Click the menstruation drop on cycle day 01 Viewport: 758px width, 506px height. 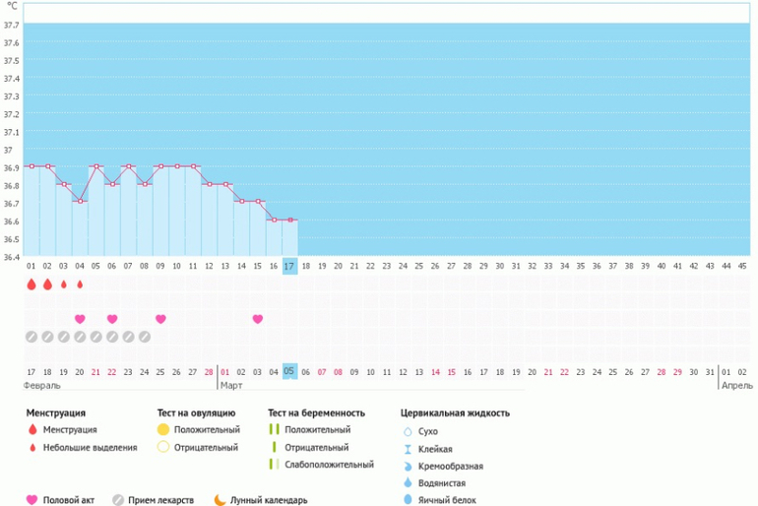pyautogui.click(x=32, y=285)
